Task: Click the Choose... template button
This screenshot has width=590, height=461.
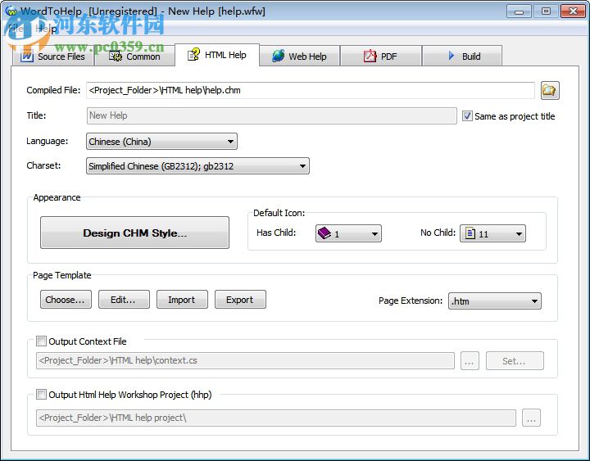Action: pyautogui.click(x=66, y=300)
